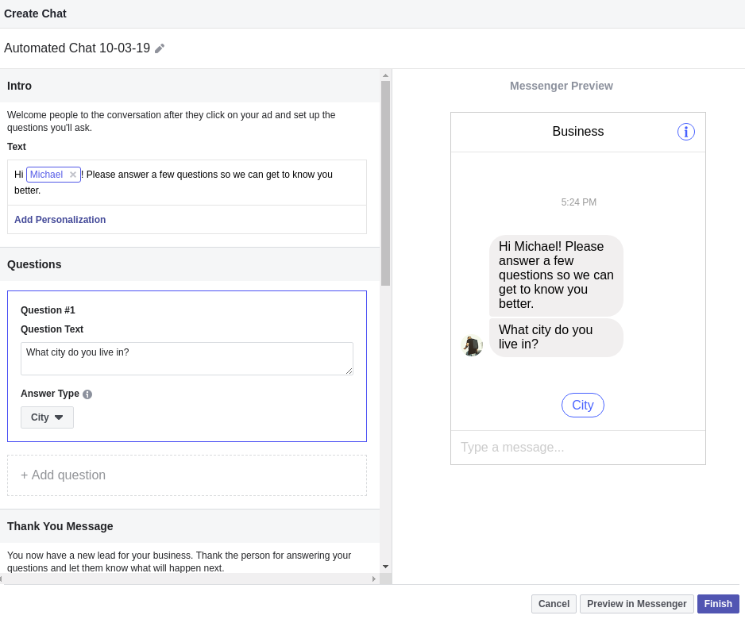
Task: Click the business avatar next to the chat bubble
Action: 473,345
